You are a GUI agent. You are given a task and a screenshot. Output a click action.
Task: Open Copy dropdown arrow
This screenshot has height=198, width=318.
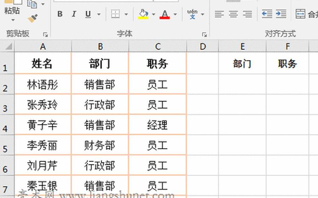tap(43, 4)
